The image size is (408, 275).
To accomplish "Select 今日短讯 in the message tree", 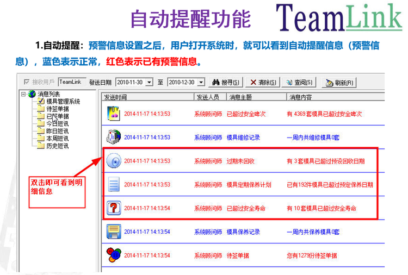I will [x=58, y=124].
